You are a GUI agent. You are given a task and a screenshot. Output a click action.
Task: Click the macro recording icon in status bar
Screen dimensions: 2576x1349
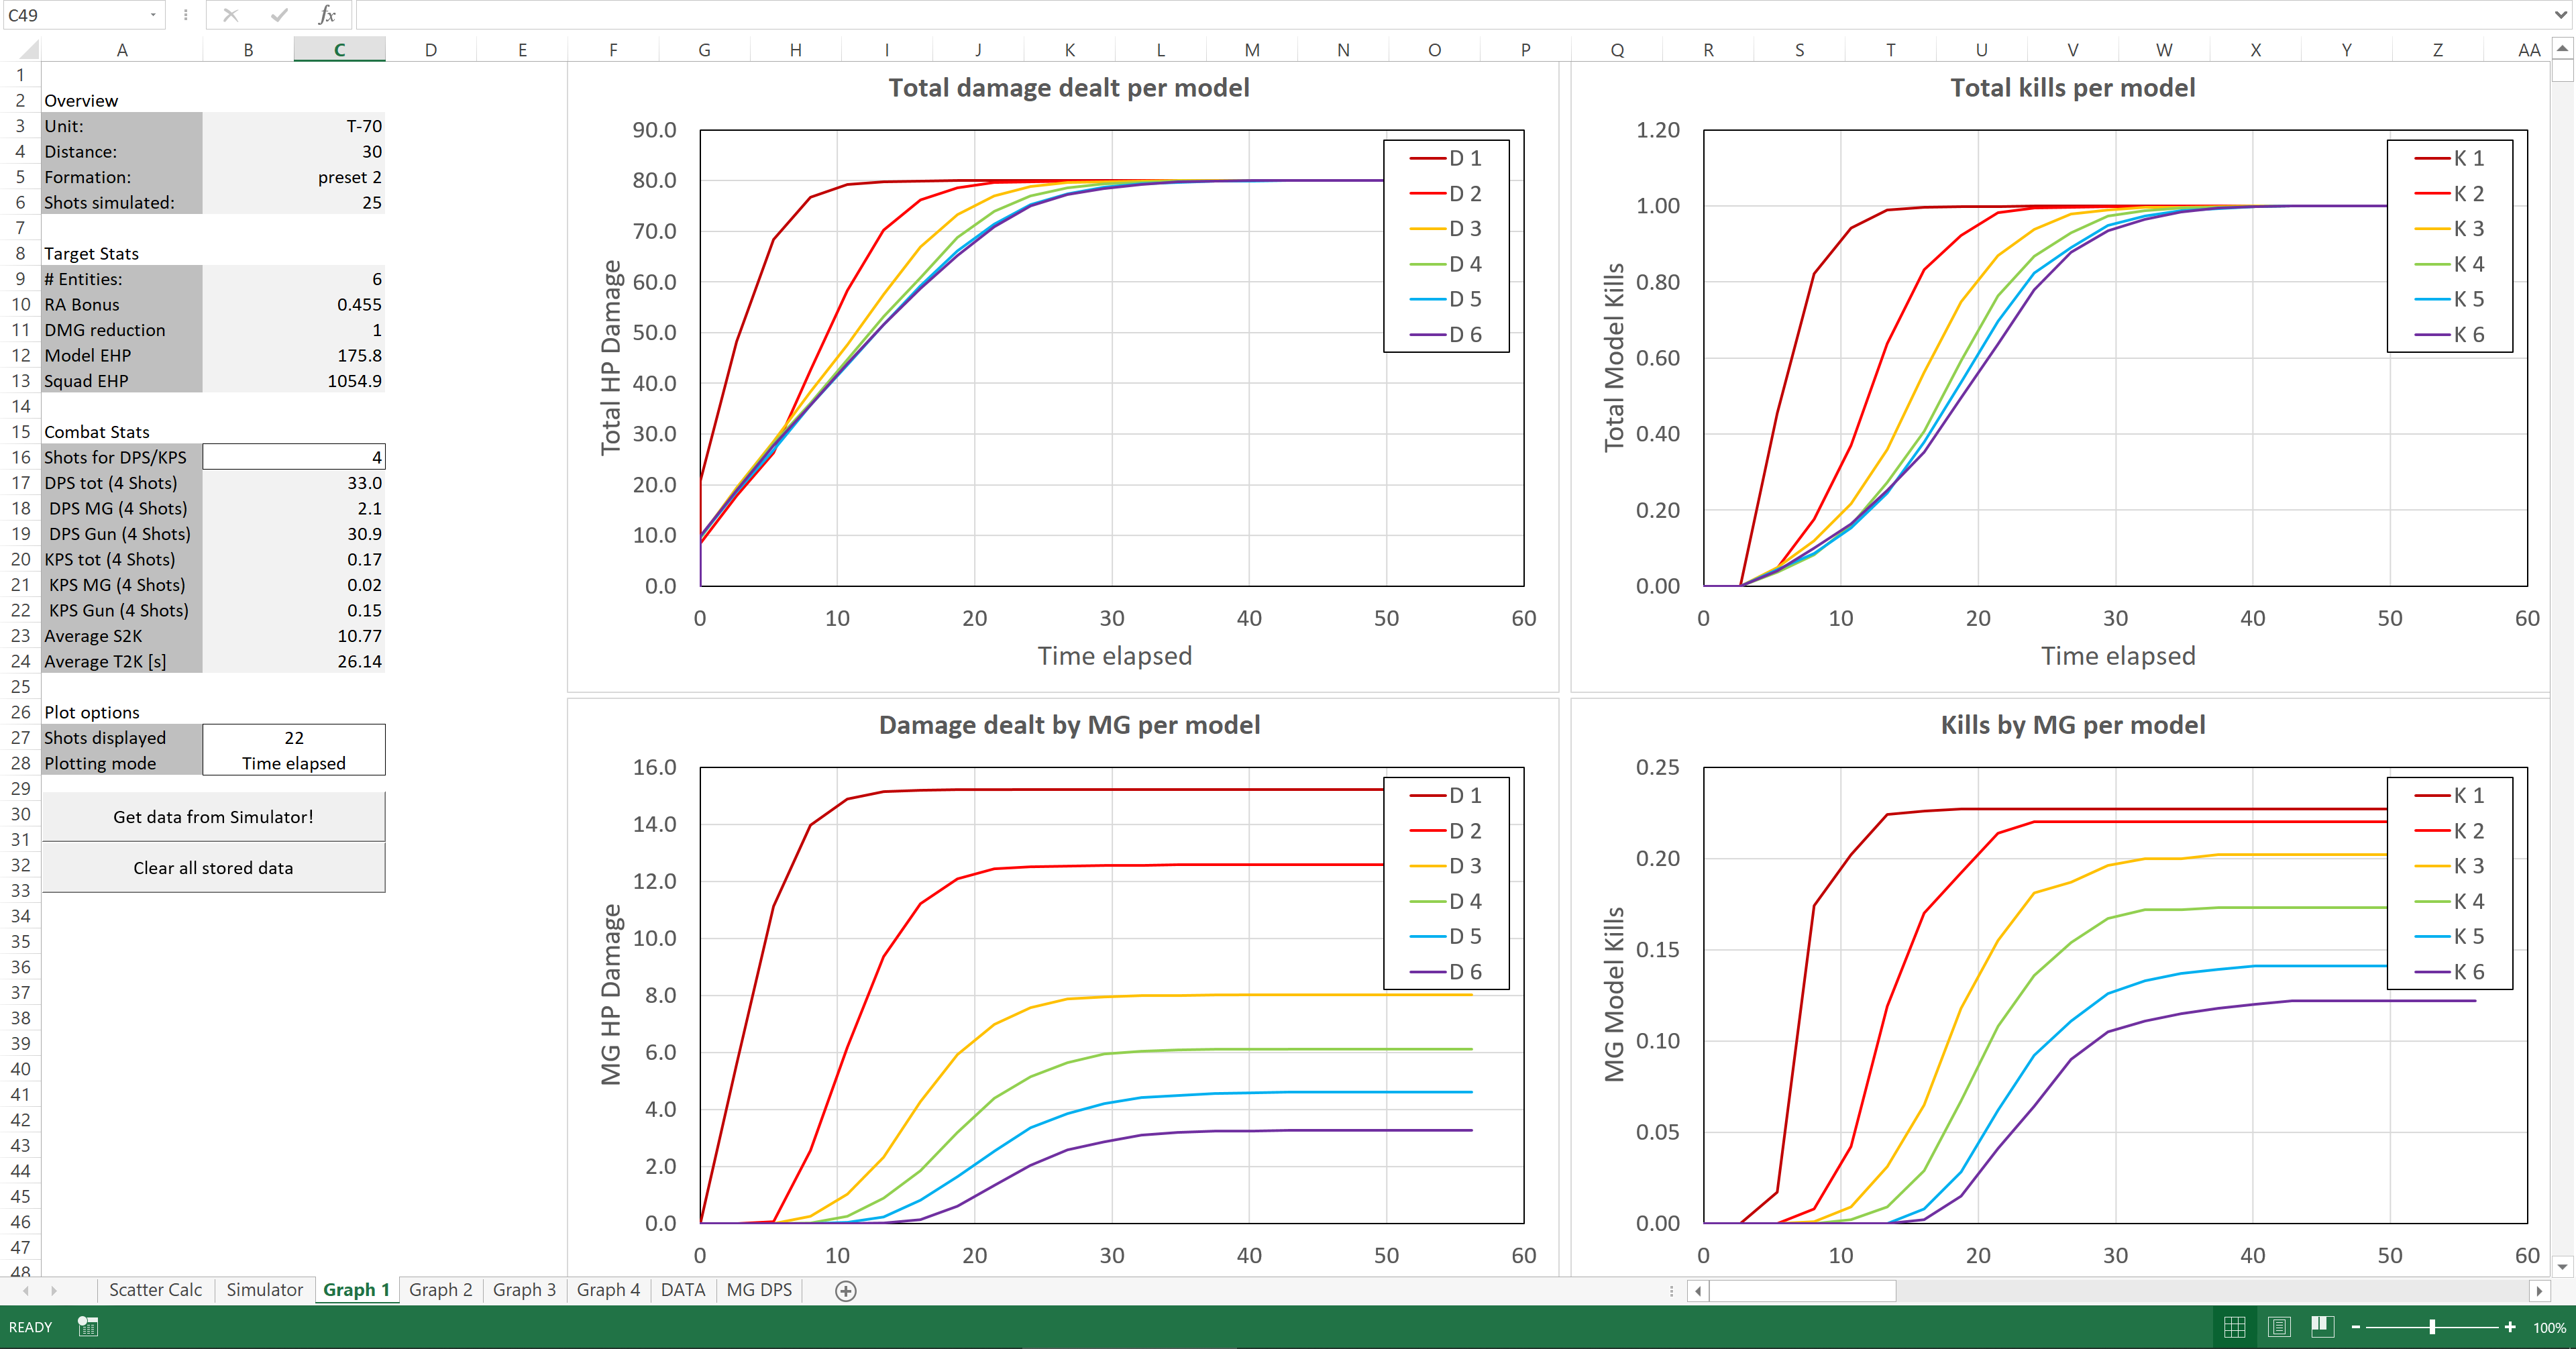88,1327
